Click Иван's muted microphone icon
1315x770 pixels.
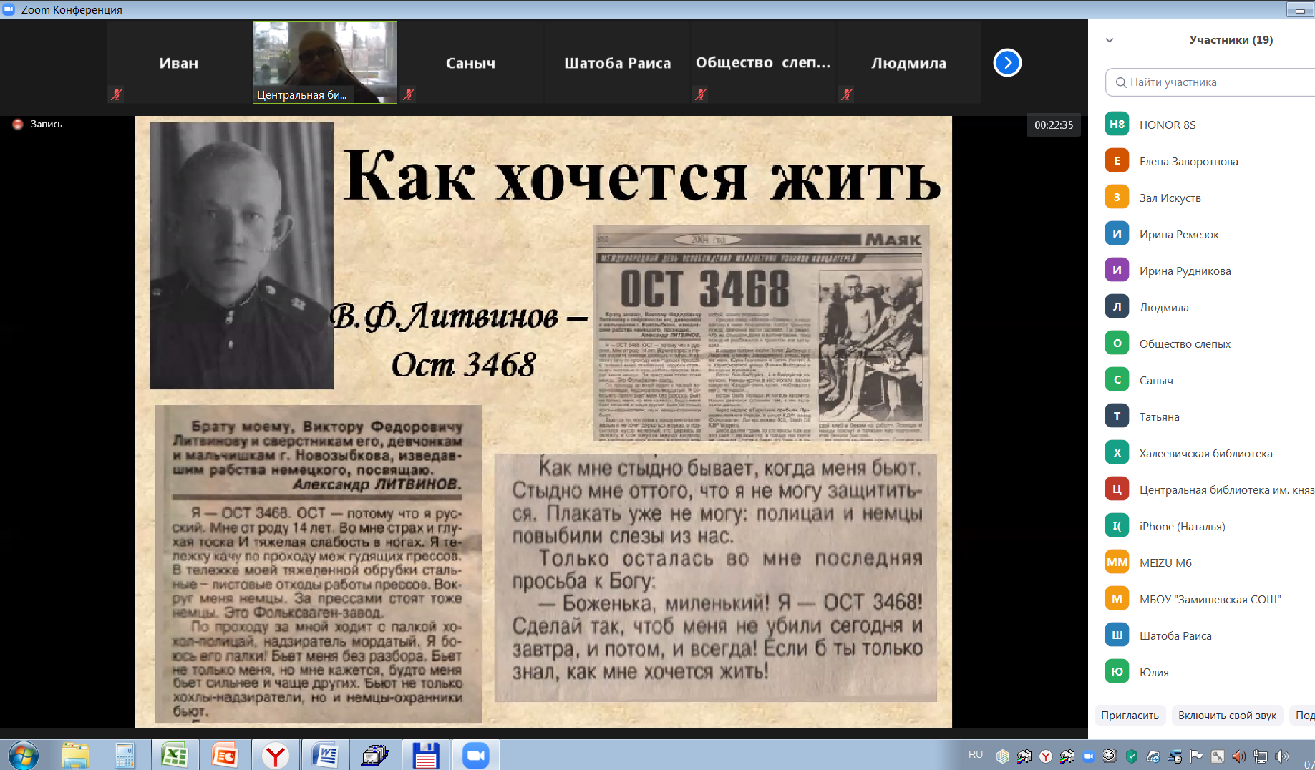117,94
